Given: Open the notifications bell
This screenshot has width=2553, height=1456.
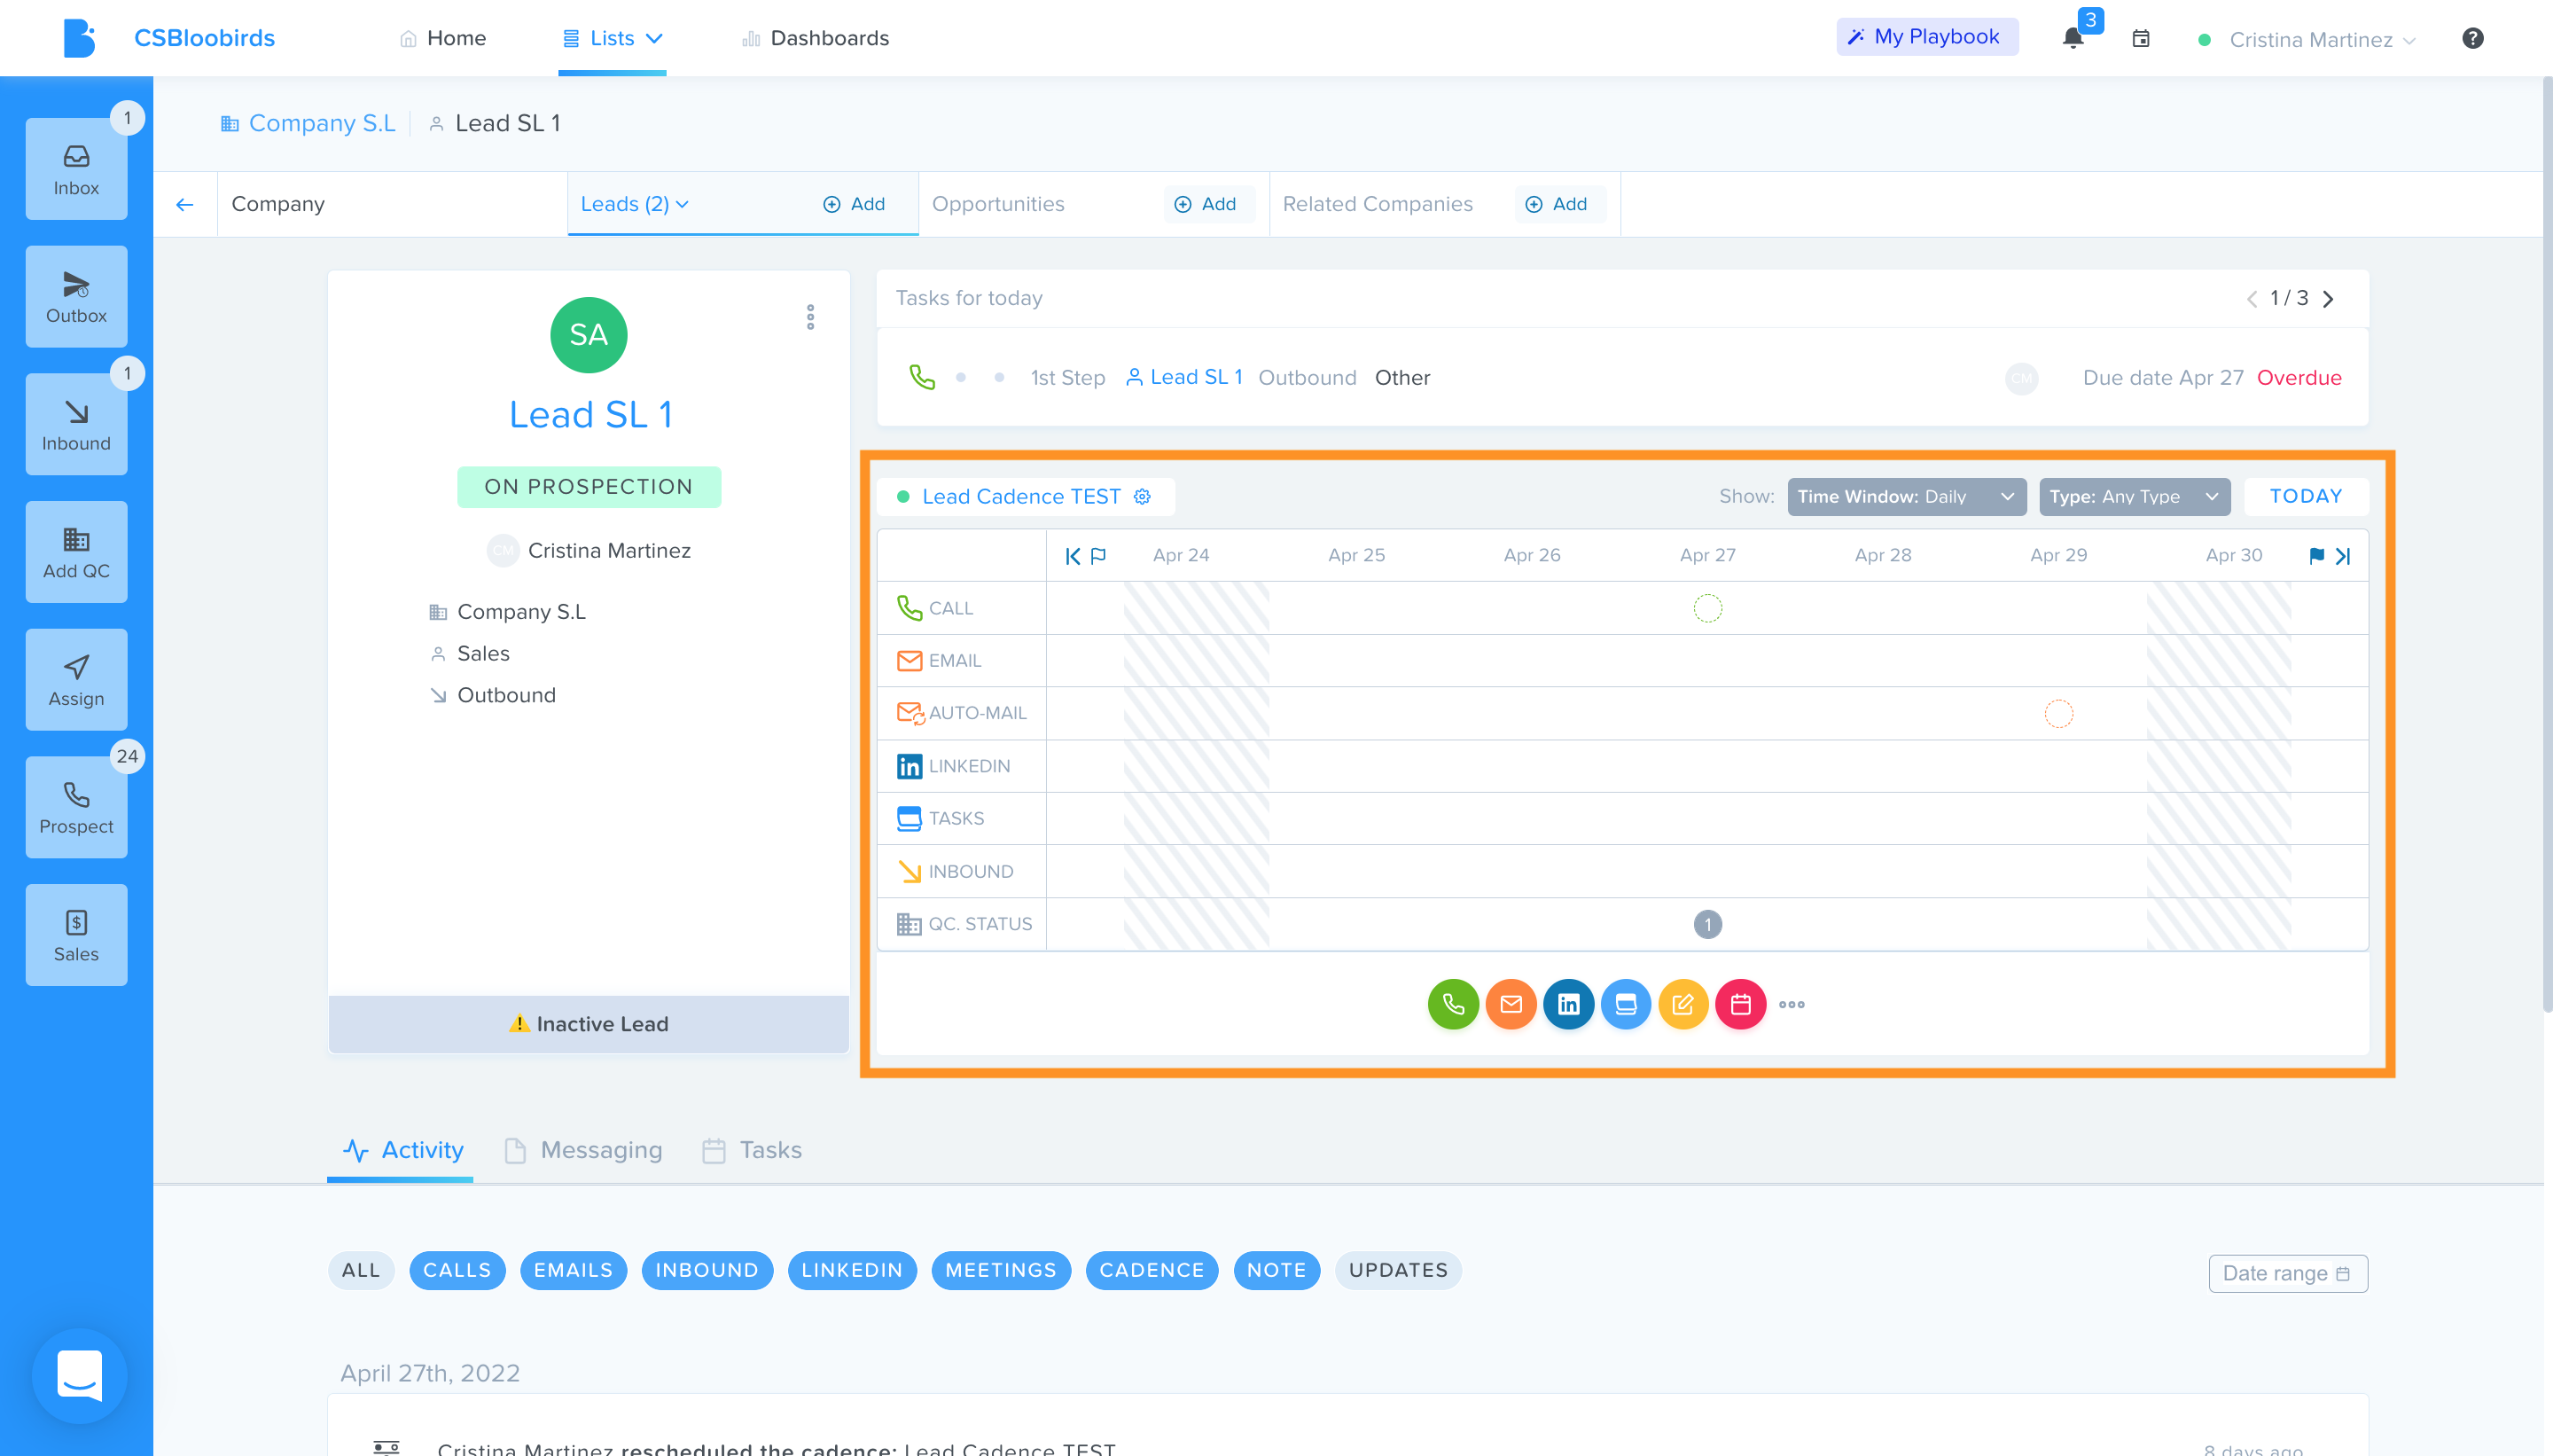Looking at the screenshot, I should 2073,38.
